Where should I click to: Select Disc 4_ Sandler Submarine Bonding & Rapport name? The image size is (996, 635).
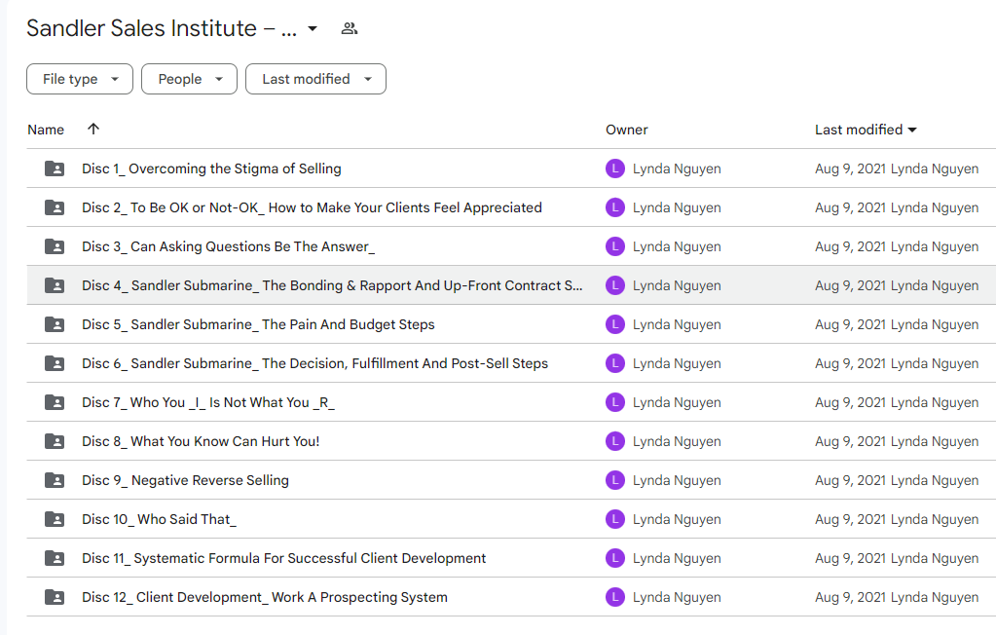[x=332, y=285]
